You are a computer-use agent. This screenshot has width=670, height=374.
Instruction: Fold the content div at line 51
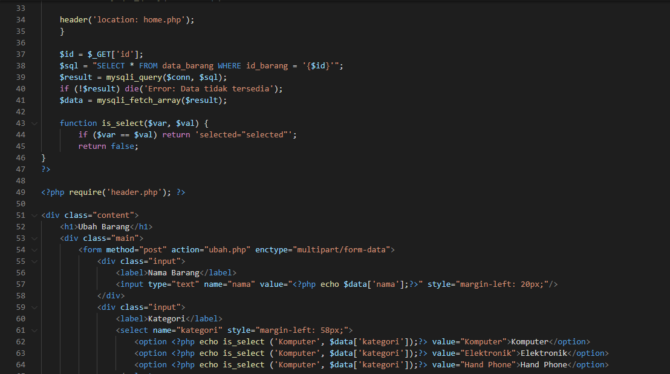click(34, 215)
